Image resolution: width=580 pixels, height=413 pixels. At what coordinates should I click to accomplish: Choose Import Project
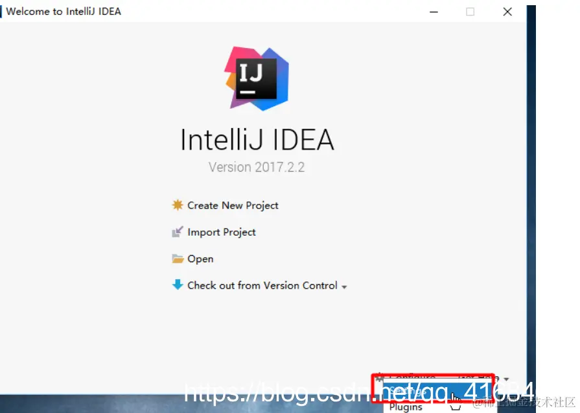tap(221, 232)
